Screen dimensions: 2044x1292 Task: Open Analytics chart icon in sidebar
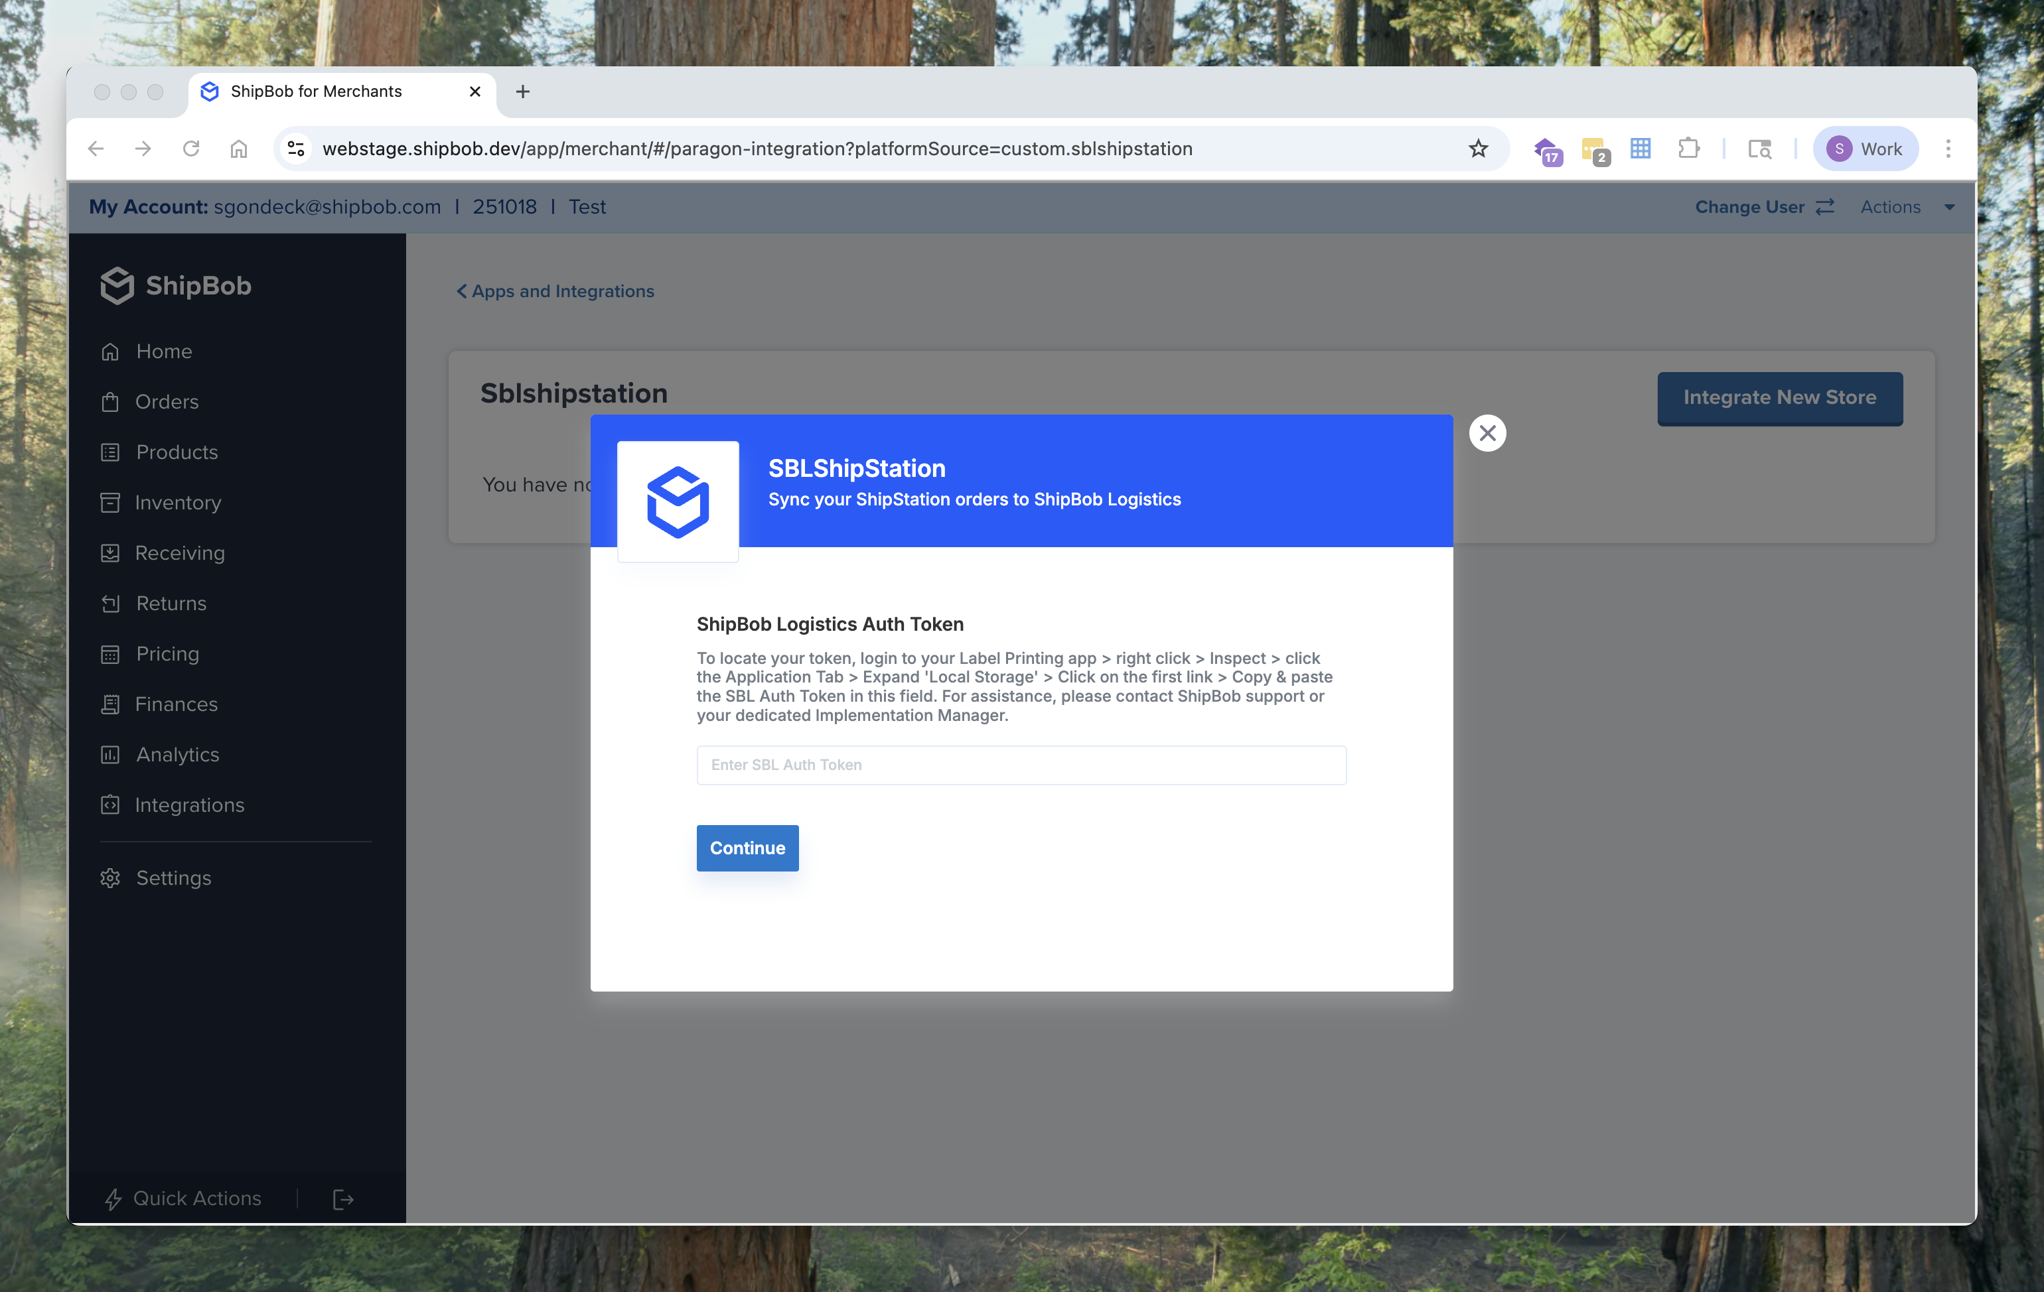110,755
